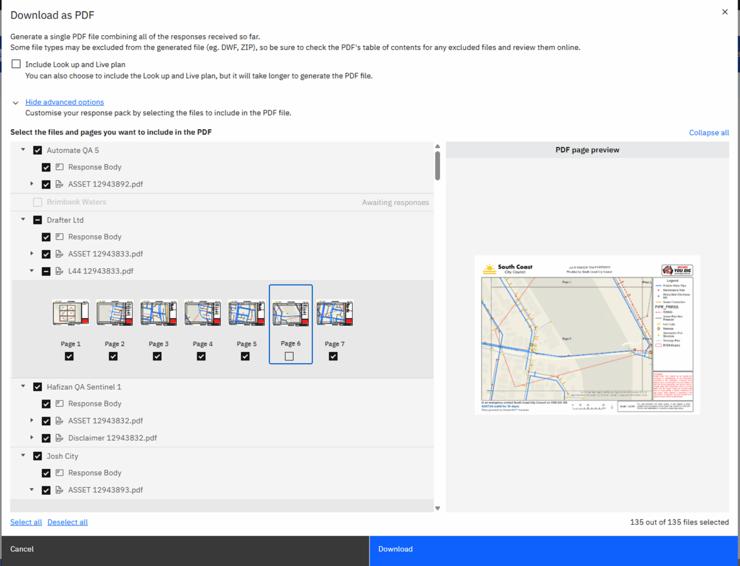This screenshot has height=566, width=740.
Task: Check the Page 6 checkbox
Action: click(289, 356)
